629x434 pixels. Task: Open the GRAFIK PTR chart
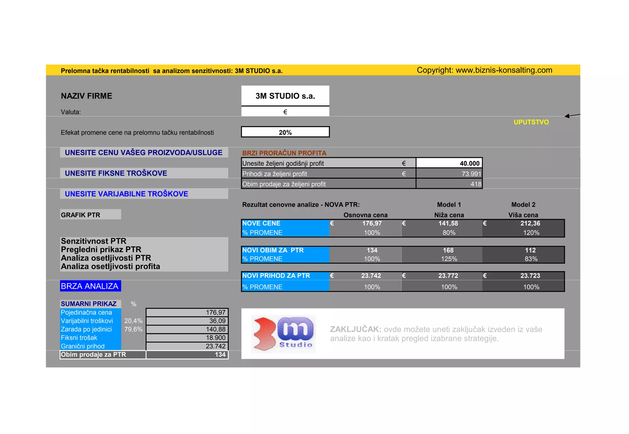81,215
